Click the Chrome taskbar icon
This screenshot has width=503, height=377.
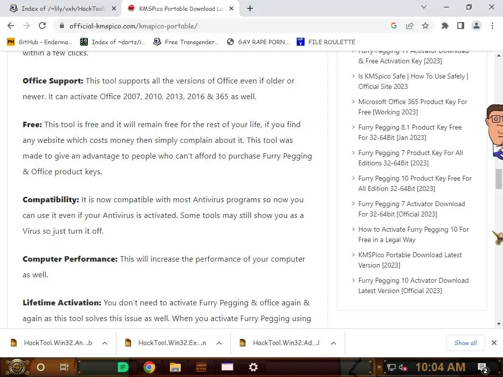tap(149, 367)
